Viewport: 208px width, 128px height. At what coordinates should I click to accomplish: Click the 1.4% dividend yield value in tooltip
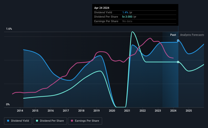125,12
